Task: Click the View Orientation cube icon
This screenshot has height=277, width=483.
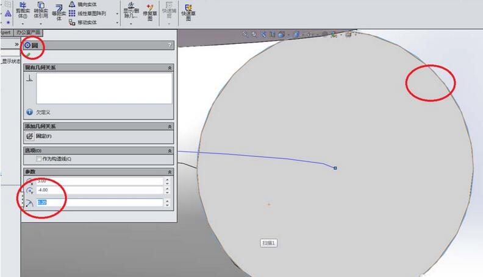Action: click(281, 35)
